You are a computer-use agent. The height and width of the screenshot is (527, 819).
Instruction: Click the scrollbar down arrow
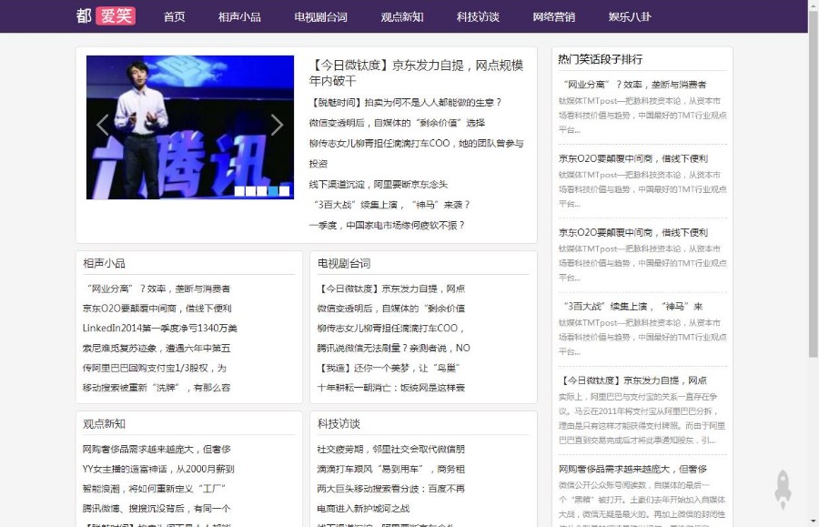[x=814, y=522]
